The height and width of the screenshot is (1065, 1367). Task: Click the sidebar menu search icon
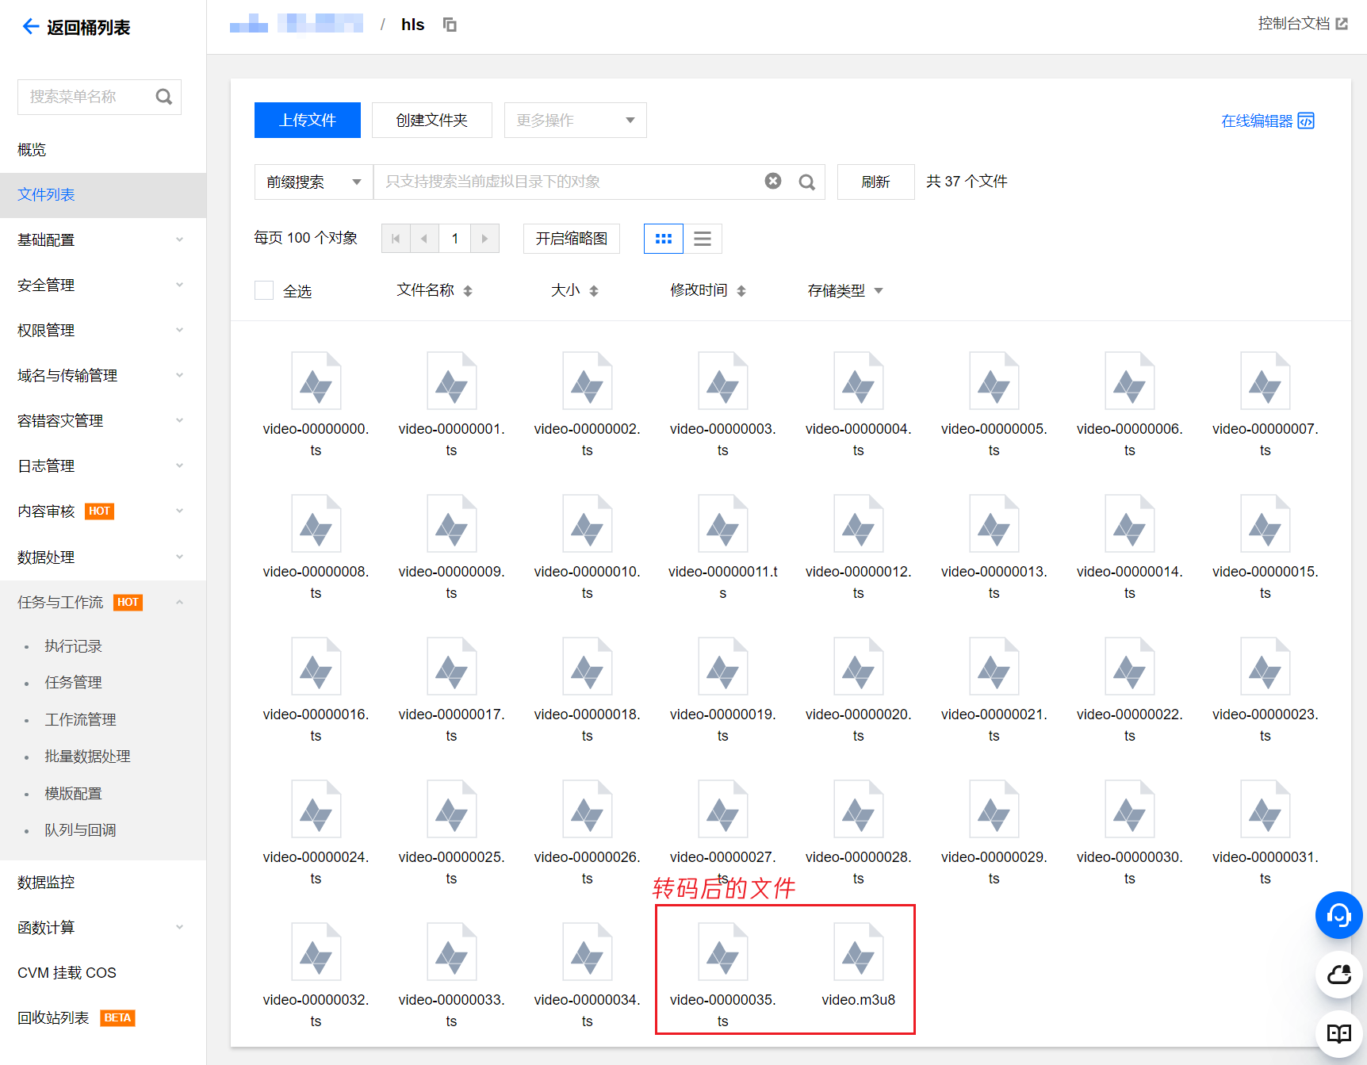tap(164, 97)
